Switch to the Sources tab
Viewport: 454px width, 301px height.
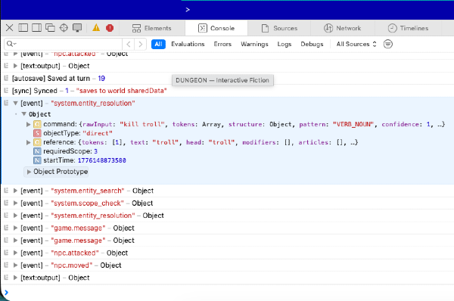(x=279, y=28)
